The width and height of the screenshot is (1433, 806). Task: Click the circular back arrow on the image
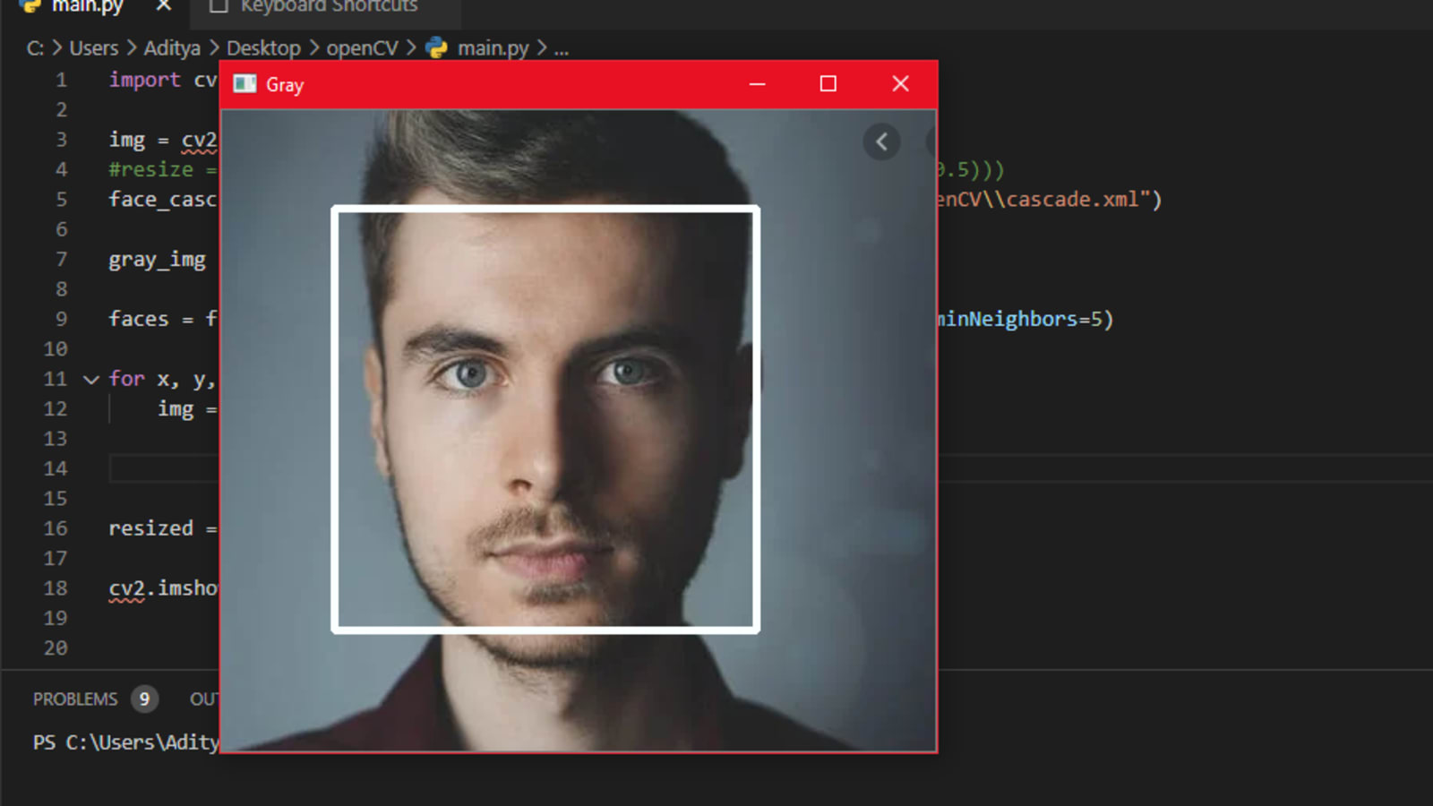(x=881, y=141)
